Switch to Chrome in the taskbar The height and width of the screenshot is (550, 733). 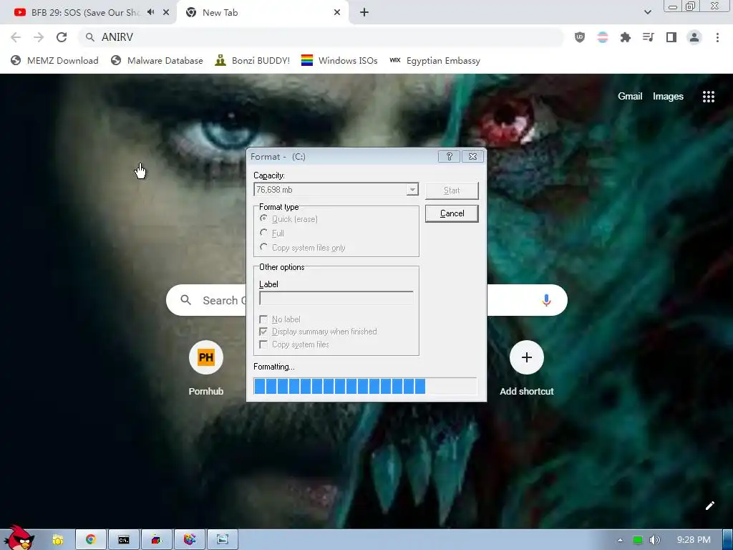[x=91, y=540]
